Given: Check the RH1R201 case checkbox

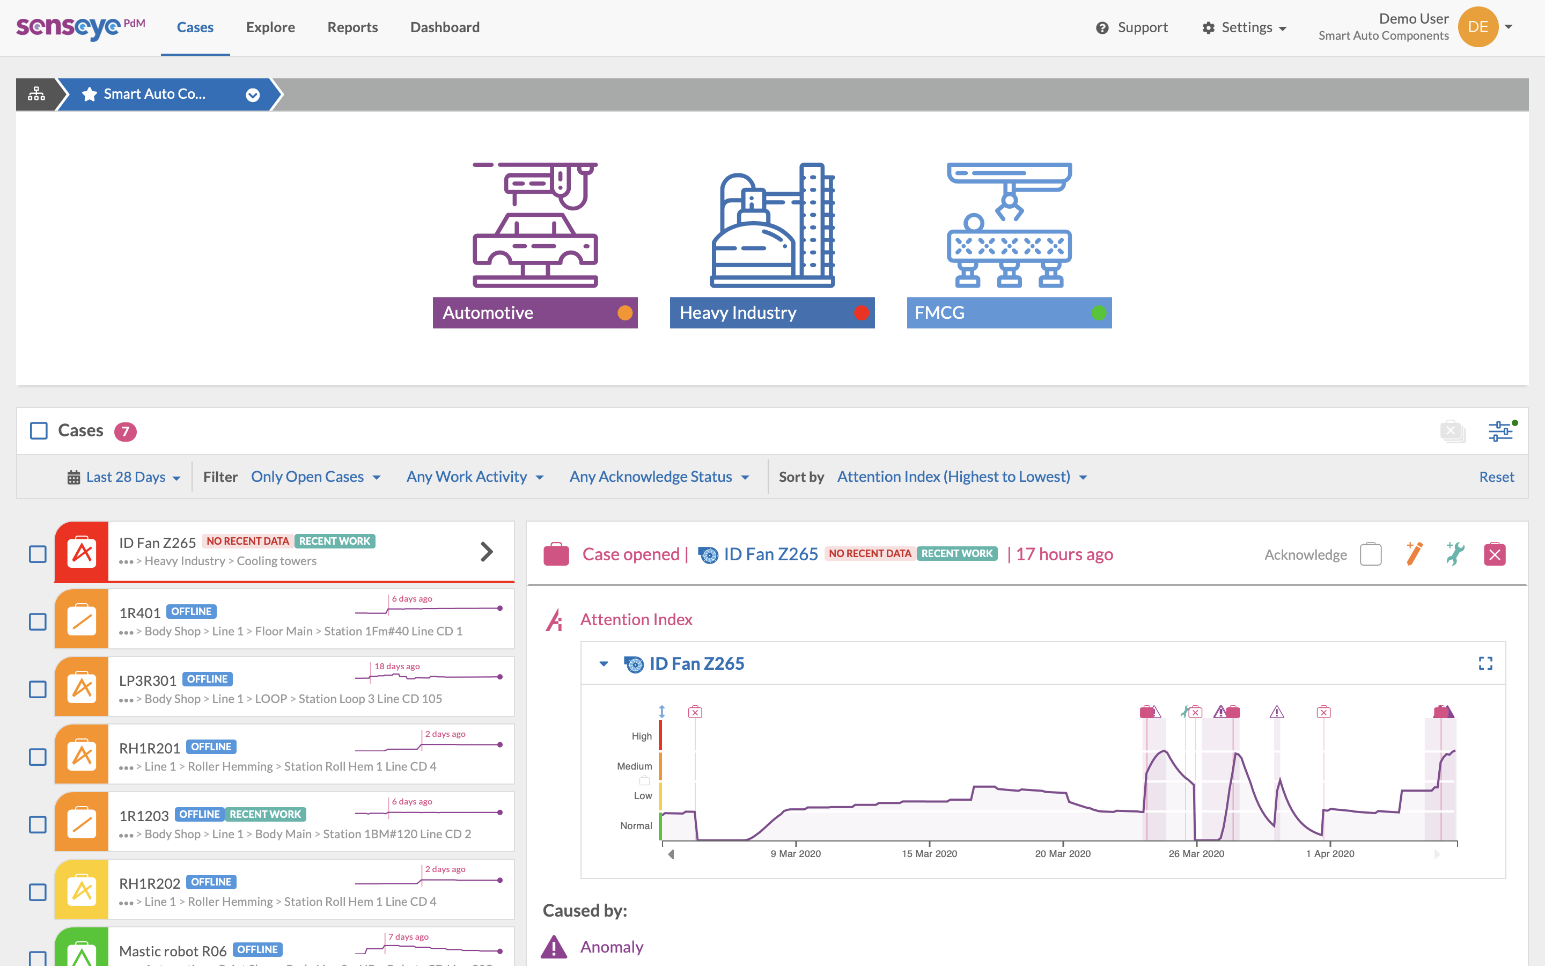Looking at the screenshot, I should (x=38, y=756).
